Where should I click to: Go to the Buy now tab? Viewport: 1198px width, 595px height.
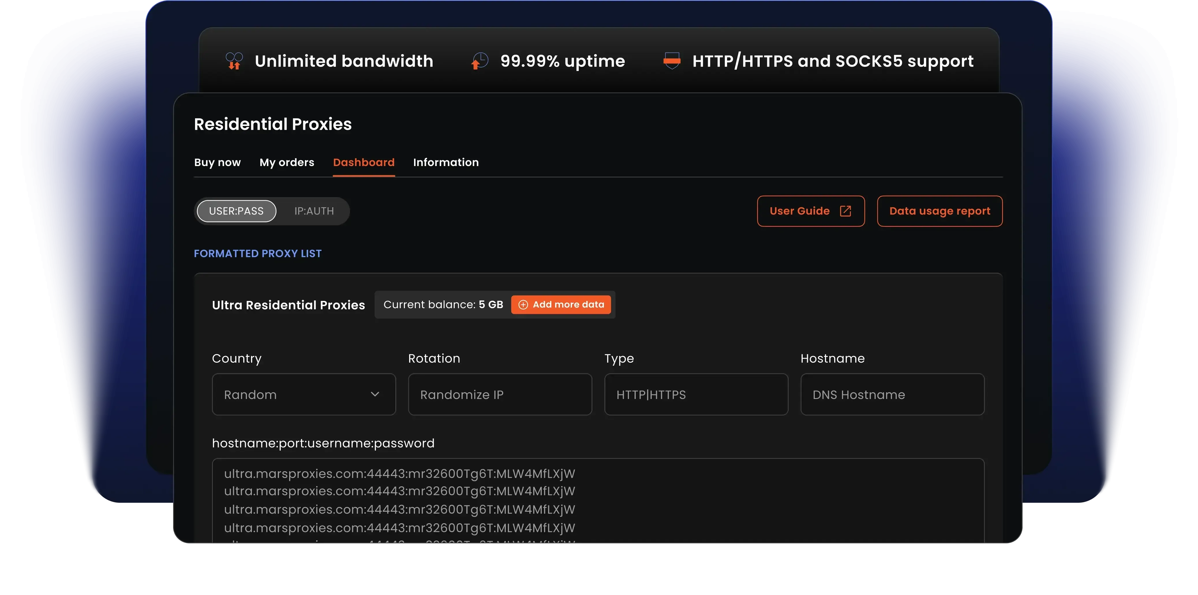pyautogui.click(x=217, y=163)
